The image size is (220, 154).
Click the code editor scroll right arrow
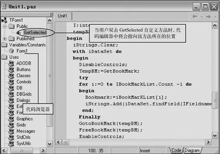(208, 142)
